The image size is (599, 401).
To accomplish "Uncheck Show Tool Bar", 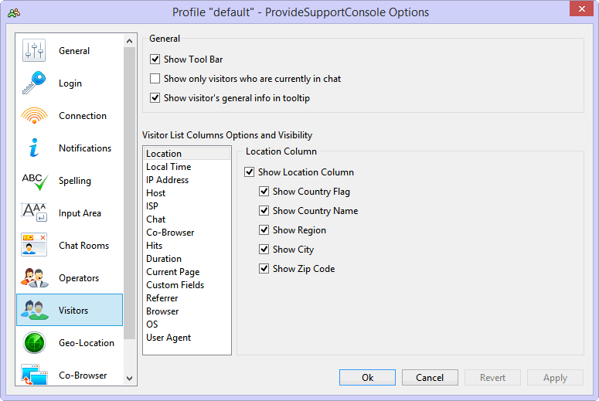I will 155,59.
